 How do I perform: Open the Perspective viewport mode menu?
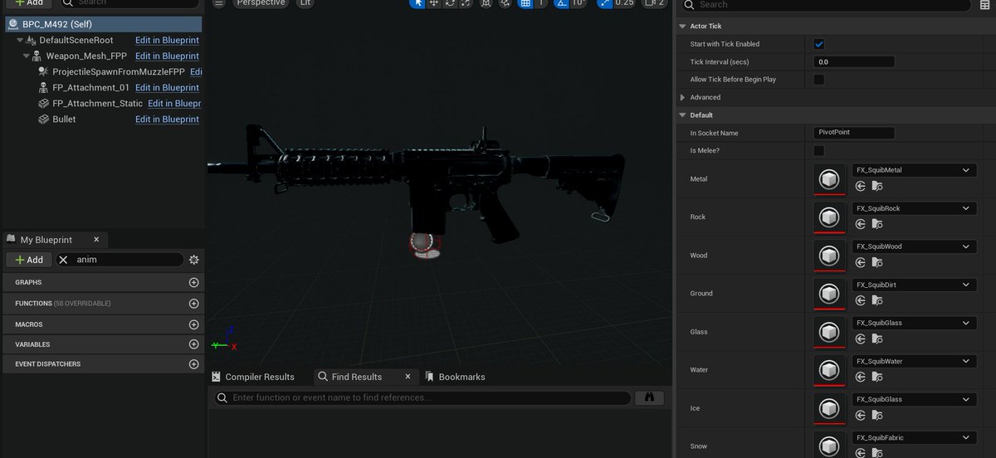click(x=260, y=3)
